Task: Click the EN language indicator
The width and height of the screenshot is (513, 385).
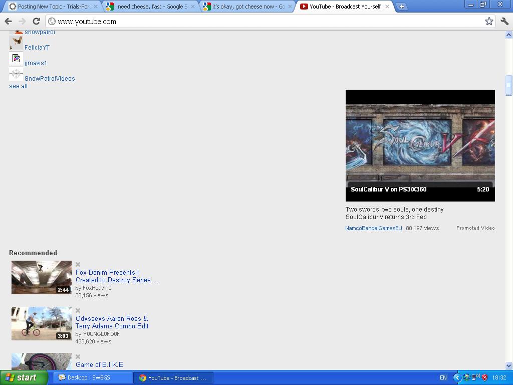Action: tap(443, 378)
